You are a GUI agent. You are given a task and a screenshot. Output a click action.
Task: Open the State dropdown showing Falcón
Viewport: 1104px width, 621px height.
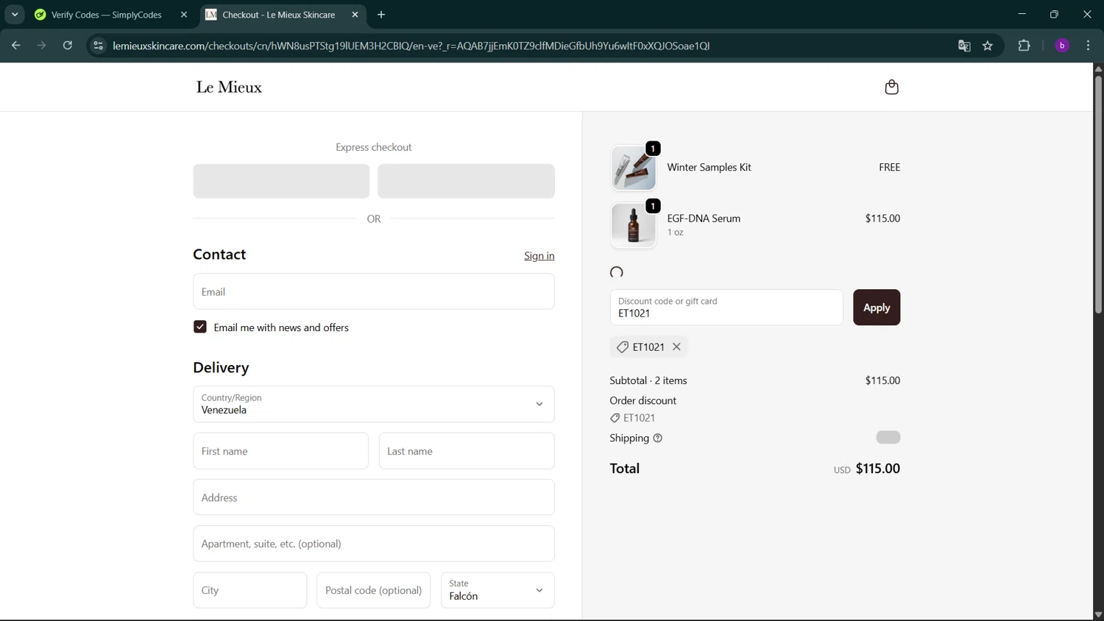pyautogui.click(x=498, y=590)
